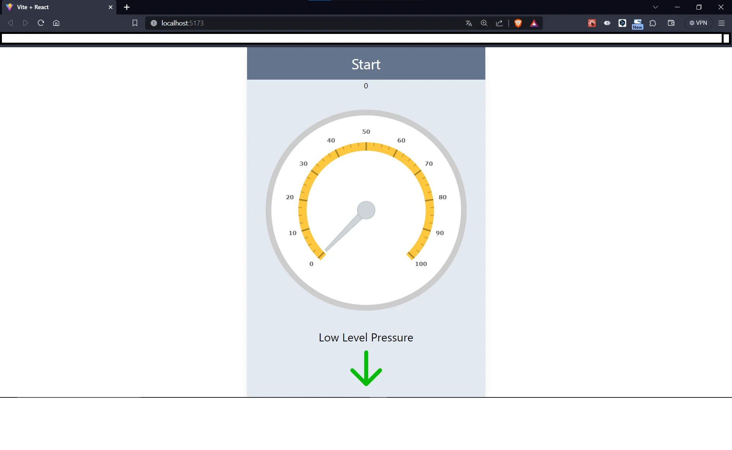732x450 pixels.
Task: Click the gauge needle hub
Action: [366, 210]
